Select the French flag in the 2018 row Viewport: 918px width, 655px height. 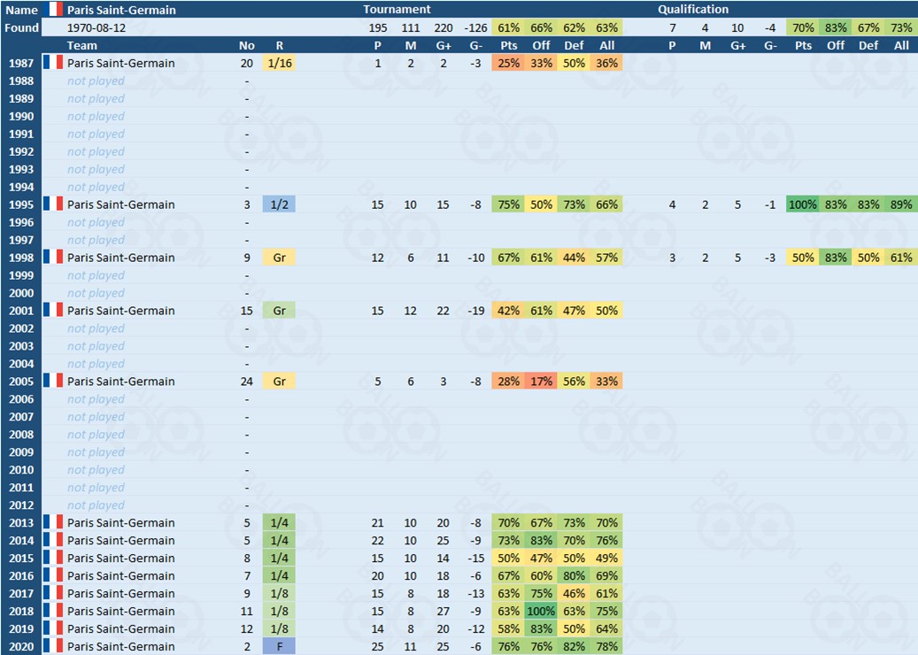[x=54, y=612]
